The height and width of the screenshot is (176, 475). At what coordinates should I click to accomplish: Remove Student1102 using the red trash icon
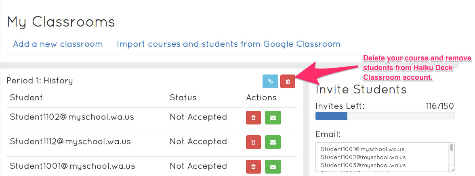(253, 118)
